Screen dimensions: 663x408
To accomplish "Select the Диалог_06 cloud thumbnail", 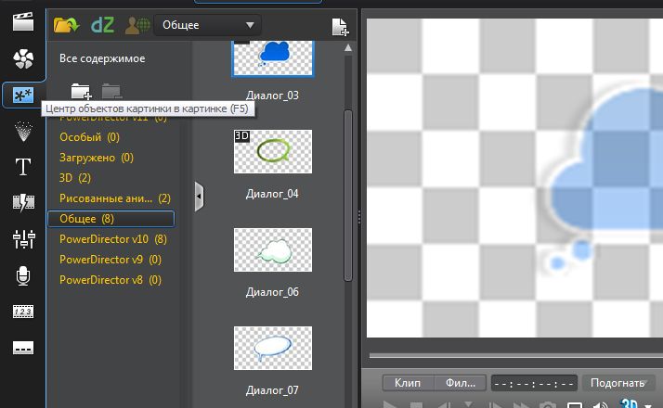I will click(272, 251).
